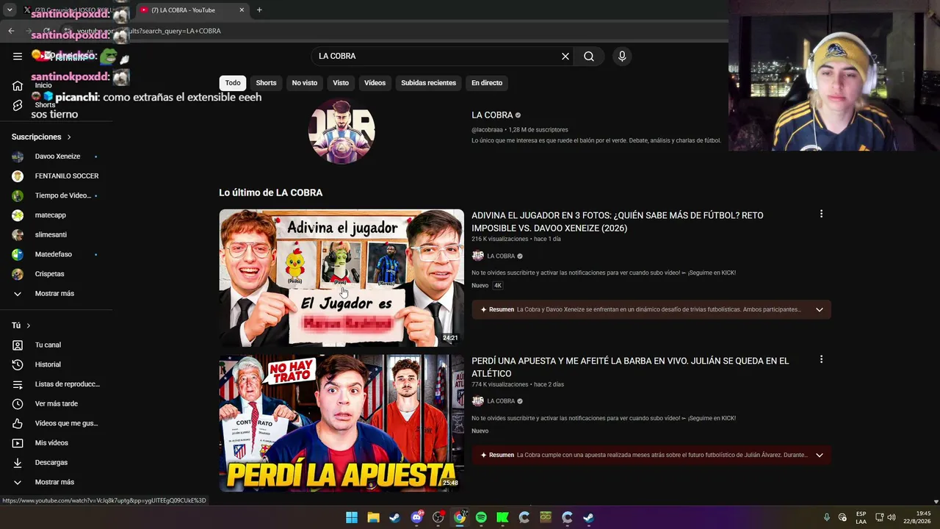Start voice search with the microphone icon
Image resolution: width=940 pixels, height=529 pixels.
[622, 56]
